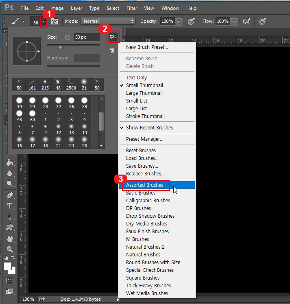
Task: Select the Custom Shape tool
Action: [x=10, y=227]
